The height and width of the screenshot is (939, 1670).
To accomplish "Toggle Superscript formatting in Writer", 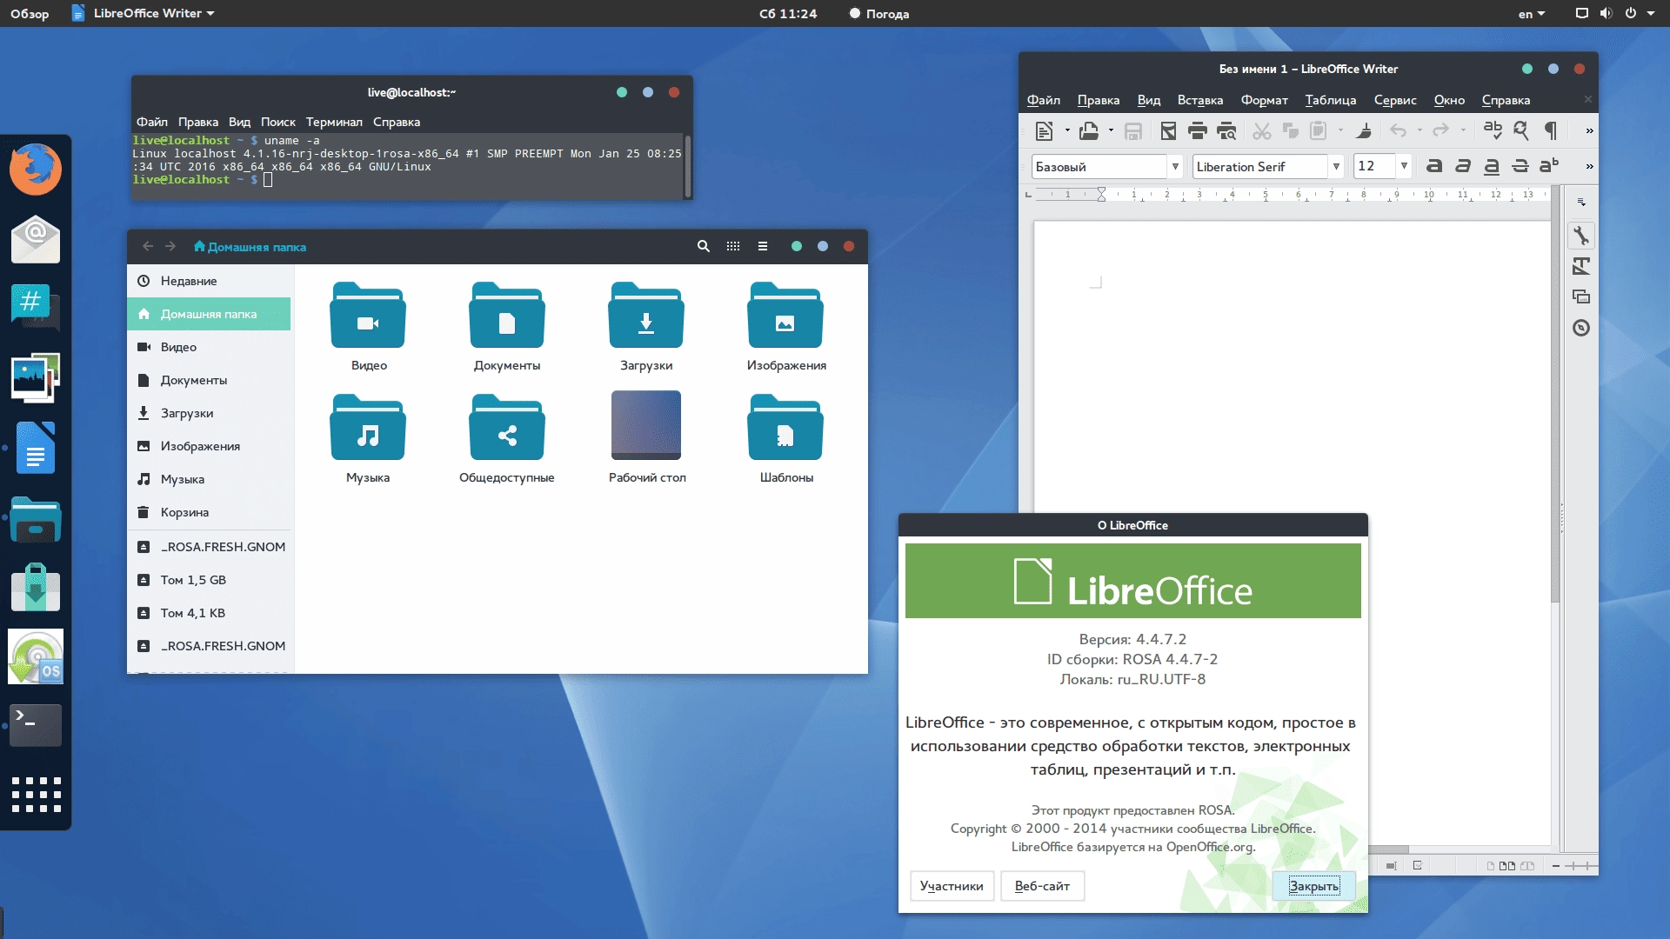I will (1549, 165).
